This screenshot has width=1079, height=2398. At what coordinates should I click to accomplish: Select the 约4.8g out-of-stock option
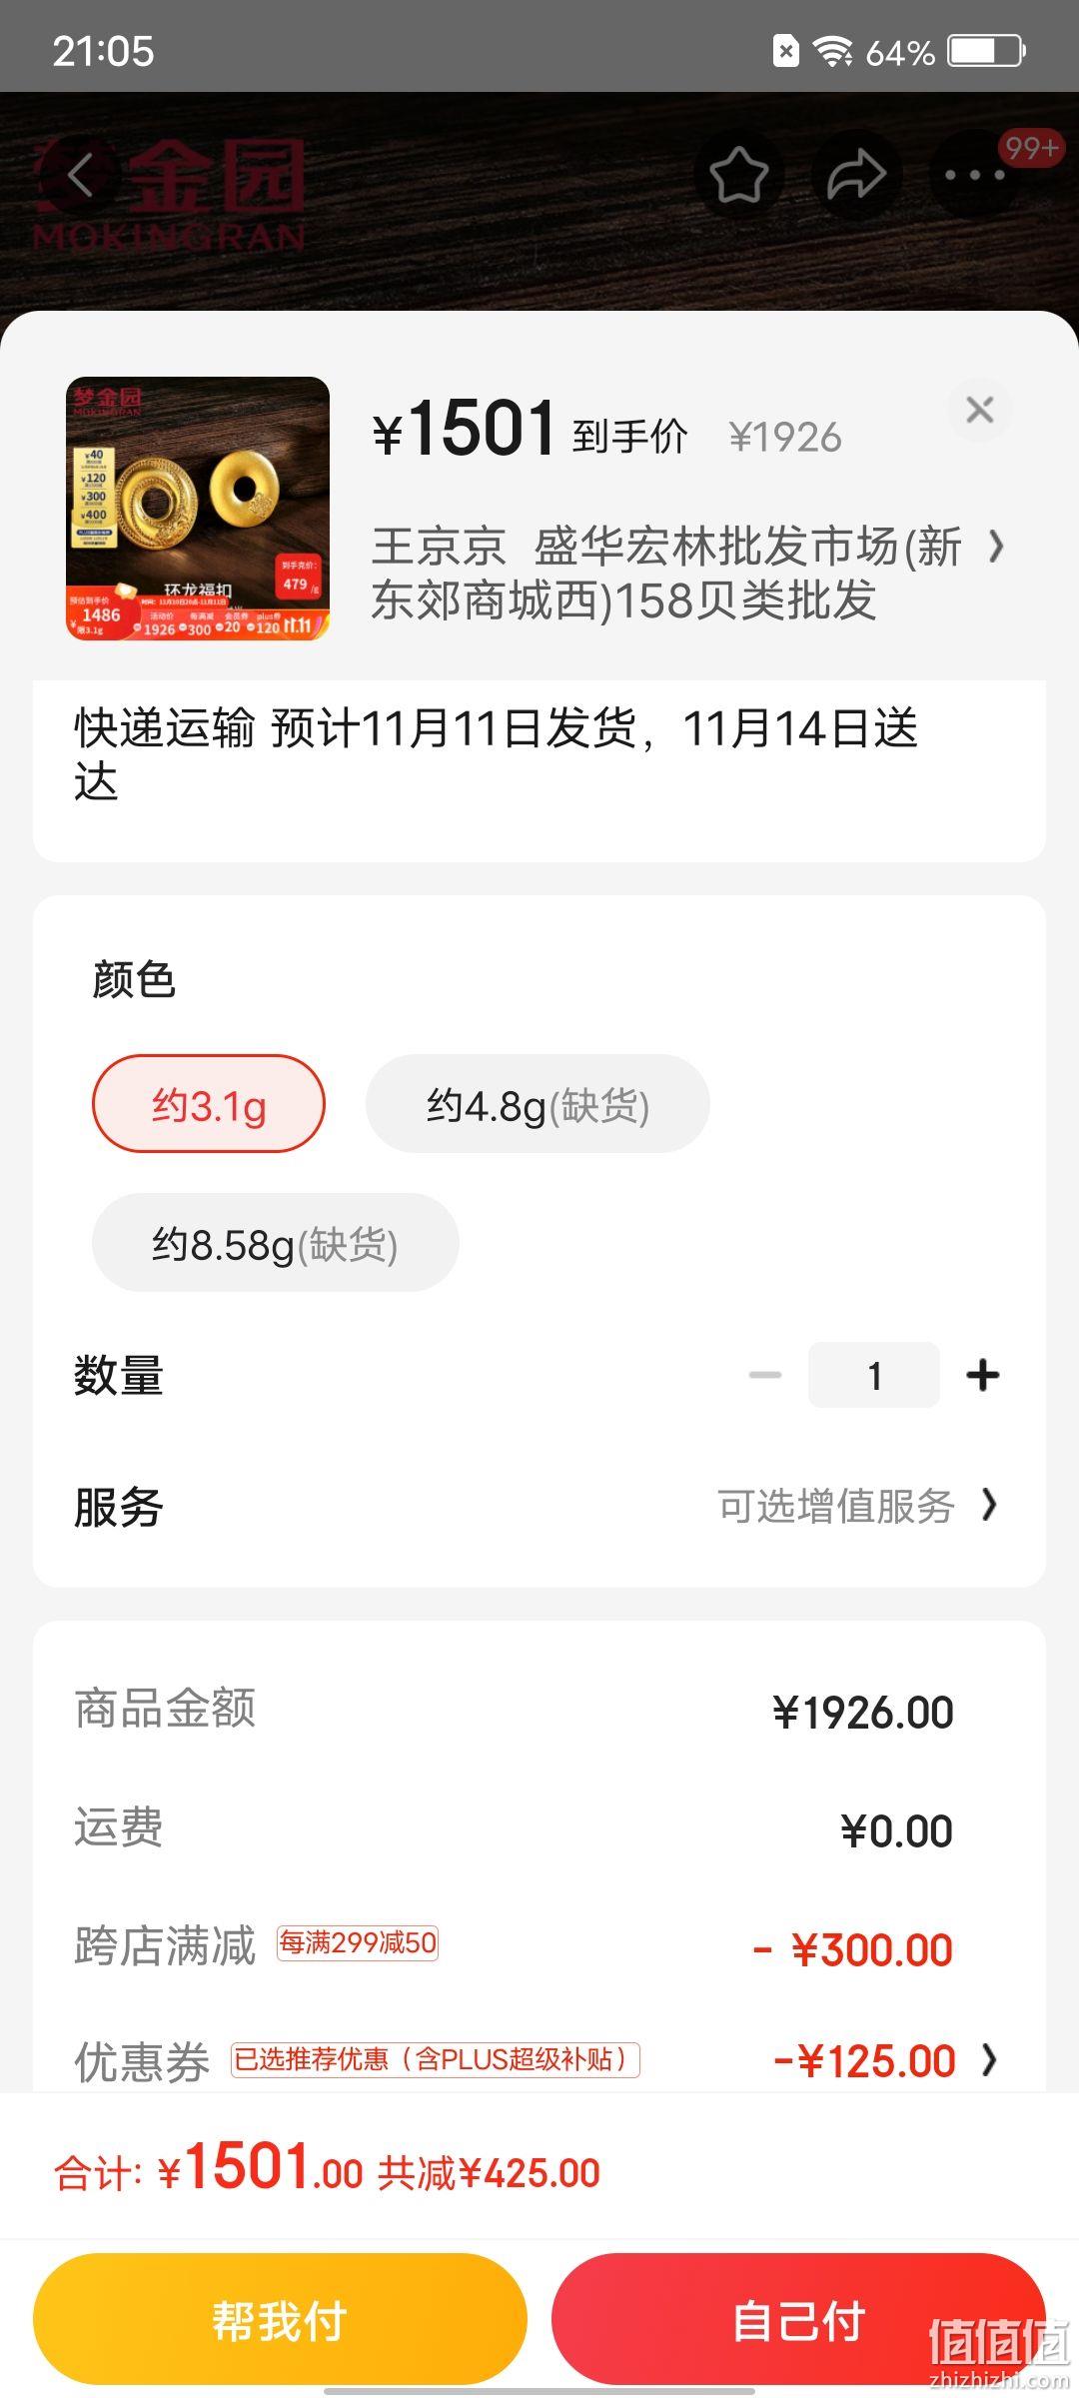tap(538, 1104)
